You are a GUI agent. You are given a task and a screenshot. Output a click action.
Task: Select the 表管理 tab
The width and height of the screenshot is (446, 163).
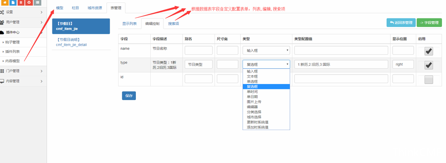coord(116,8)
